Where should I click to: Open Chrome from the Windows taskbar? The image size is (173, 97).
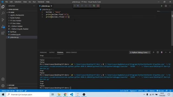(x=65, y=95)
